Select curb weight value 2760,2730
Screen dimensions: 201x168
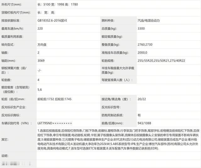tap(145, 45)
